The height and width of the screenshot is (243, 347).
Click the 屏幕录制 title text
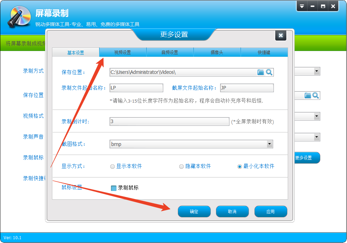(x=52, y=13)
